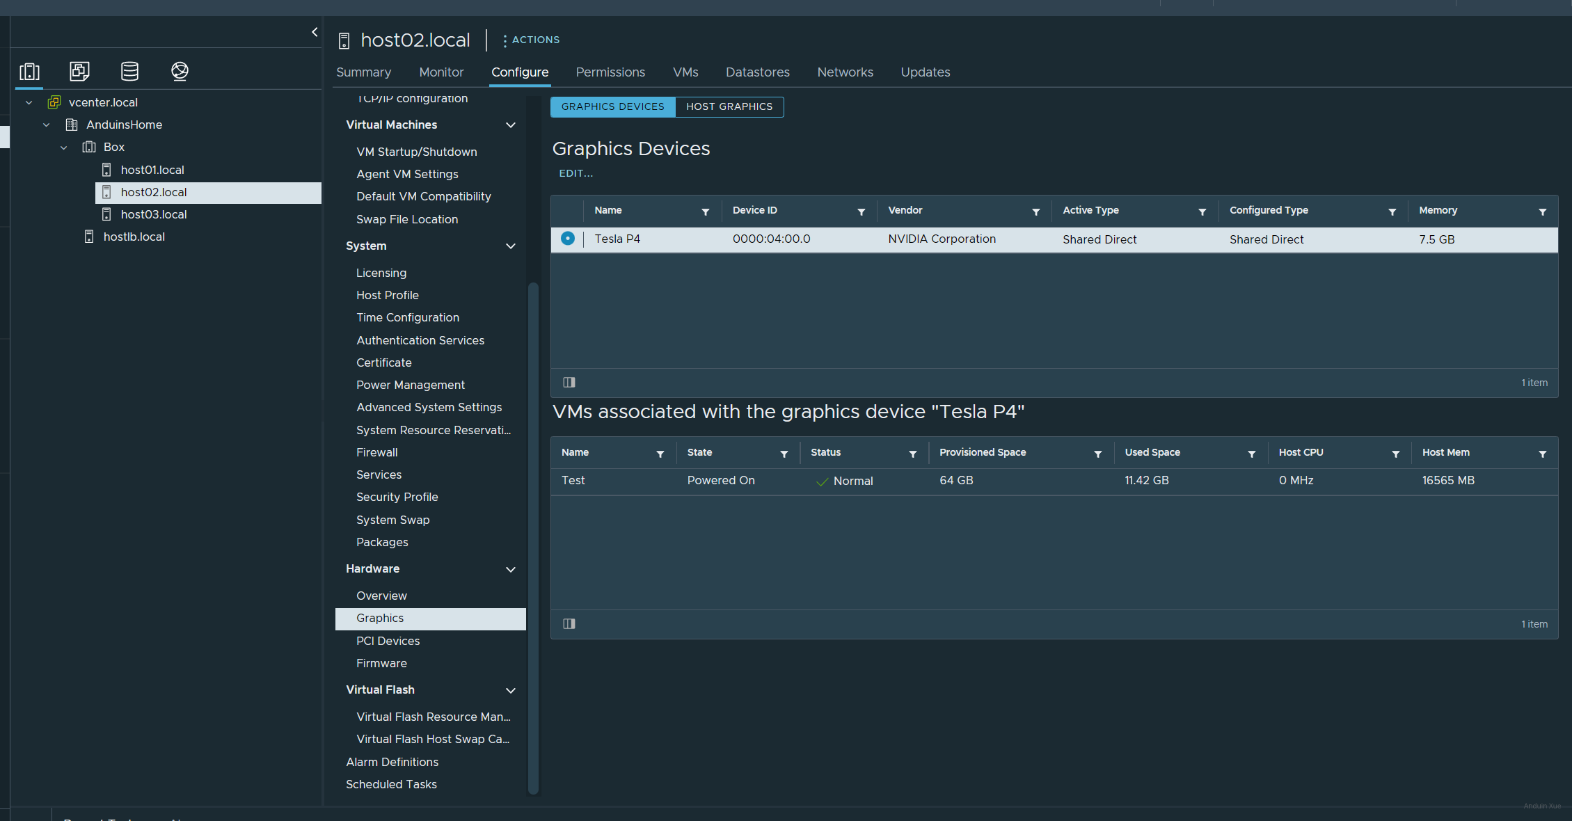Viewport: 1572px width, 821px height.
Task: Collapse the navigator panel with the arrow
Action: click(315, 32)
